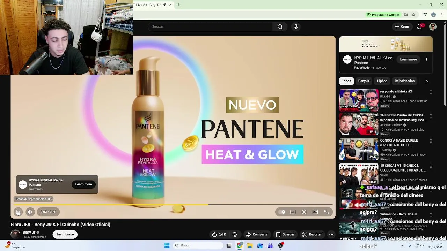
Task: Enter fullscreen from the player
Action: click(327, 212)
